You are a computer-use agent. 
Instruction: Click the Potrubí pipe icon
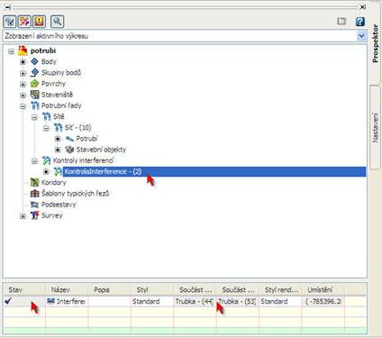click(x=69, y=139)
